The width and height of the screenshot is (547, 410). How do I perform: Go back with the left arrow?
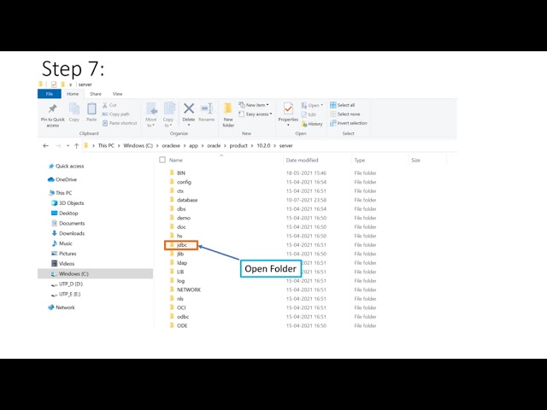coord(45,146)
